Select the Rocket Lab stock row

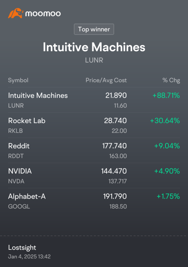tap(94, 125)
